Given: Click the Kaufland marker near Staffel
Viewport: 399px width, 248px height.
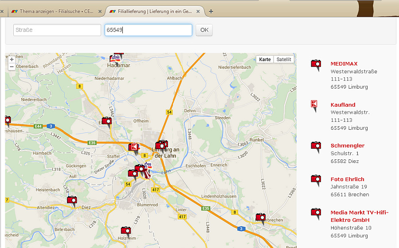Looking at the screenshot, I should click(133, 148).
